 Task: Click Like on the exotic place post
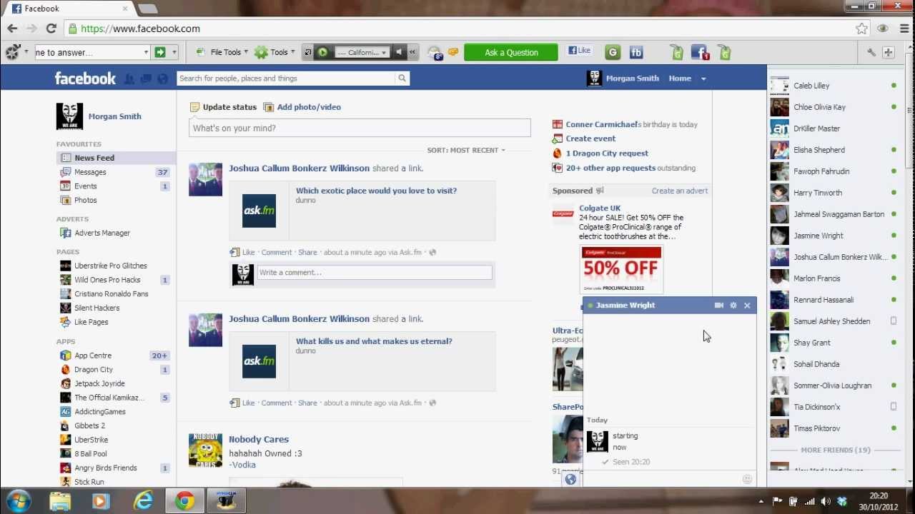248,252
